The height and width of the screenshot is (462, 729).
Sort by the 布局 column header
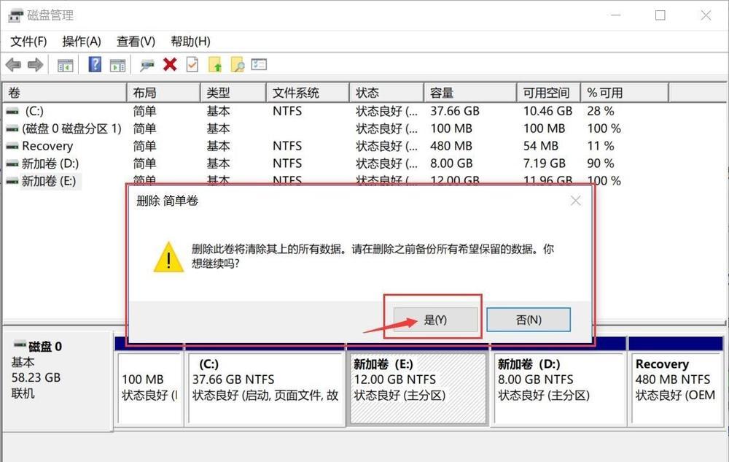tap(163, 93)
